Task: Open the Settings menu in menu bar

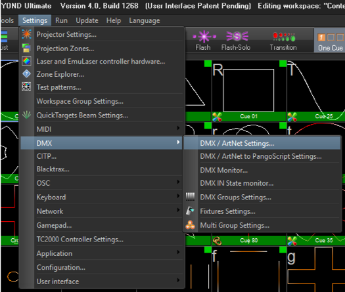Action: (x=35, y=20)
